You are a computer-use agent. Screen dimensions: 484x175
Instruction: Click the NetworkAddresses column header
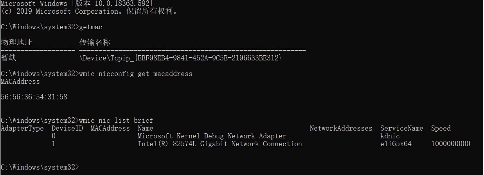click(x=341, y=128)
